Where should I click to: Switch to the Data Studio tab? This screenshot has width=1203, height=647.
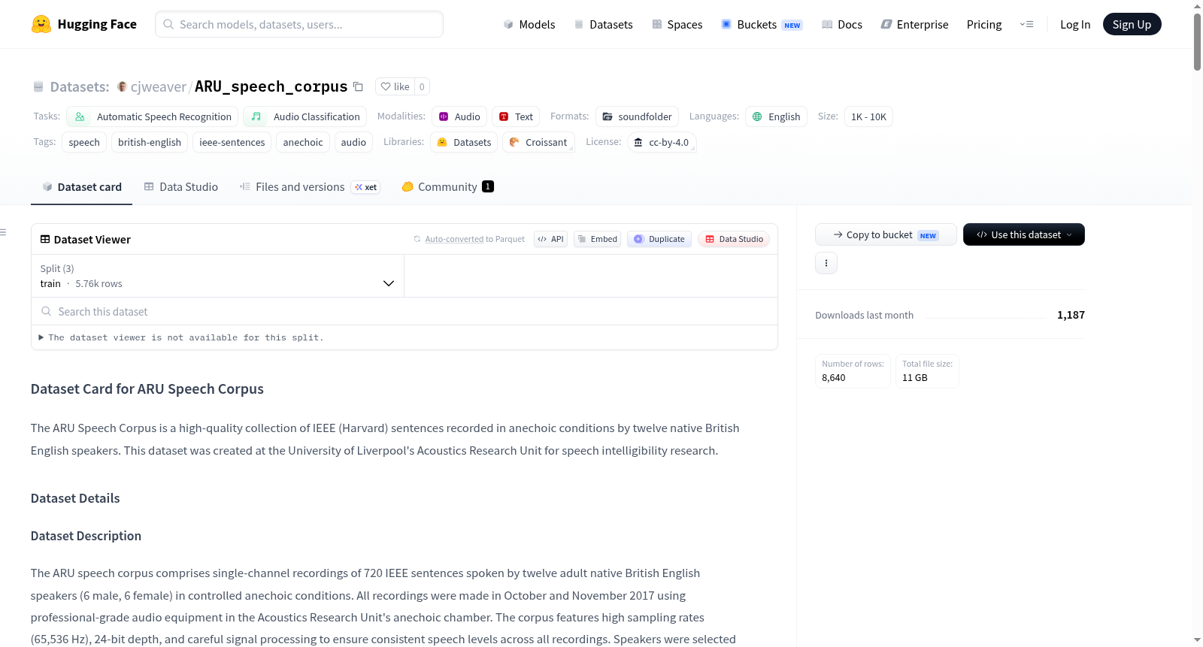pyautogui.click(x=181, y=187)
